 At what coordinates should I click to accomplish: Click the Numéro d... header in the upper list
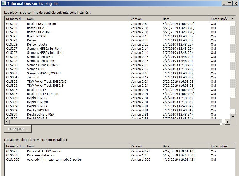click(x=15, y=19)
